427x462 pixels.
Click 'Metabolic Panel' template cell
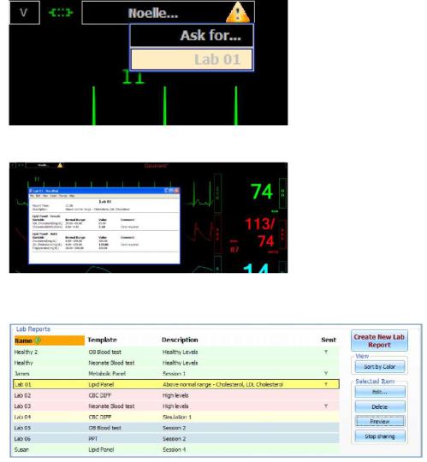click(x=107, y=374)
